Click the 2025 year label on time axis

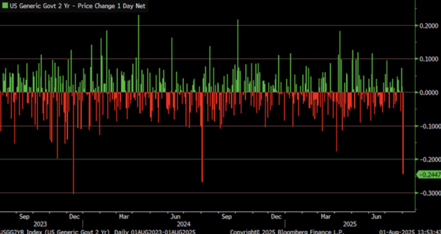point(350,224)
